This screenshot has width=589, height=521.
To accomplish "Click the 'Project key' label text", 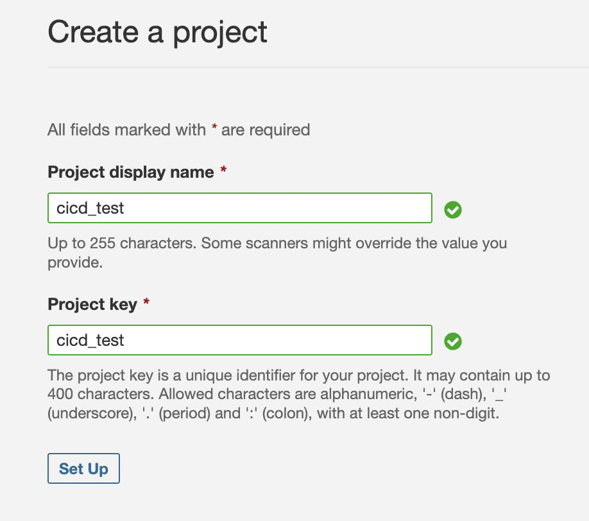I will coord(92,303).
